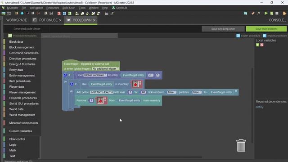
Task: Click Import procedure icon
Action: [x=265, y=36]
